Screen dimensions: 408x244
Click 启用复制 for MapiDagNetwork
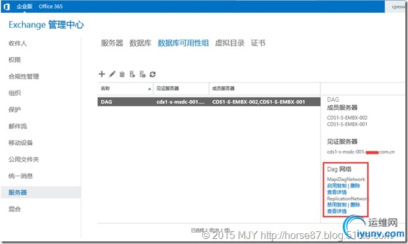336,186
